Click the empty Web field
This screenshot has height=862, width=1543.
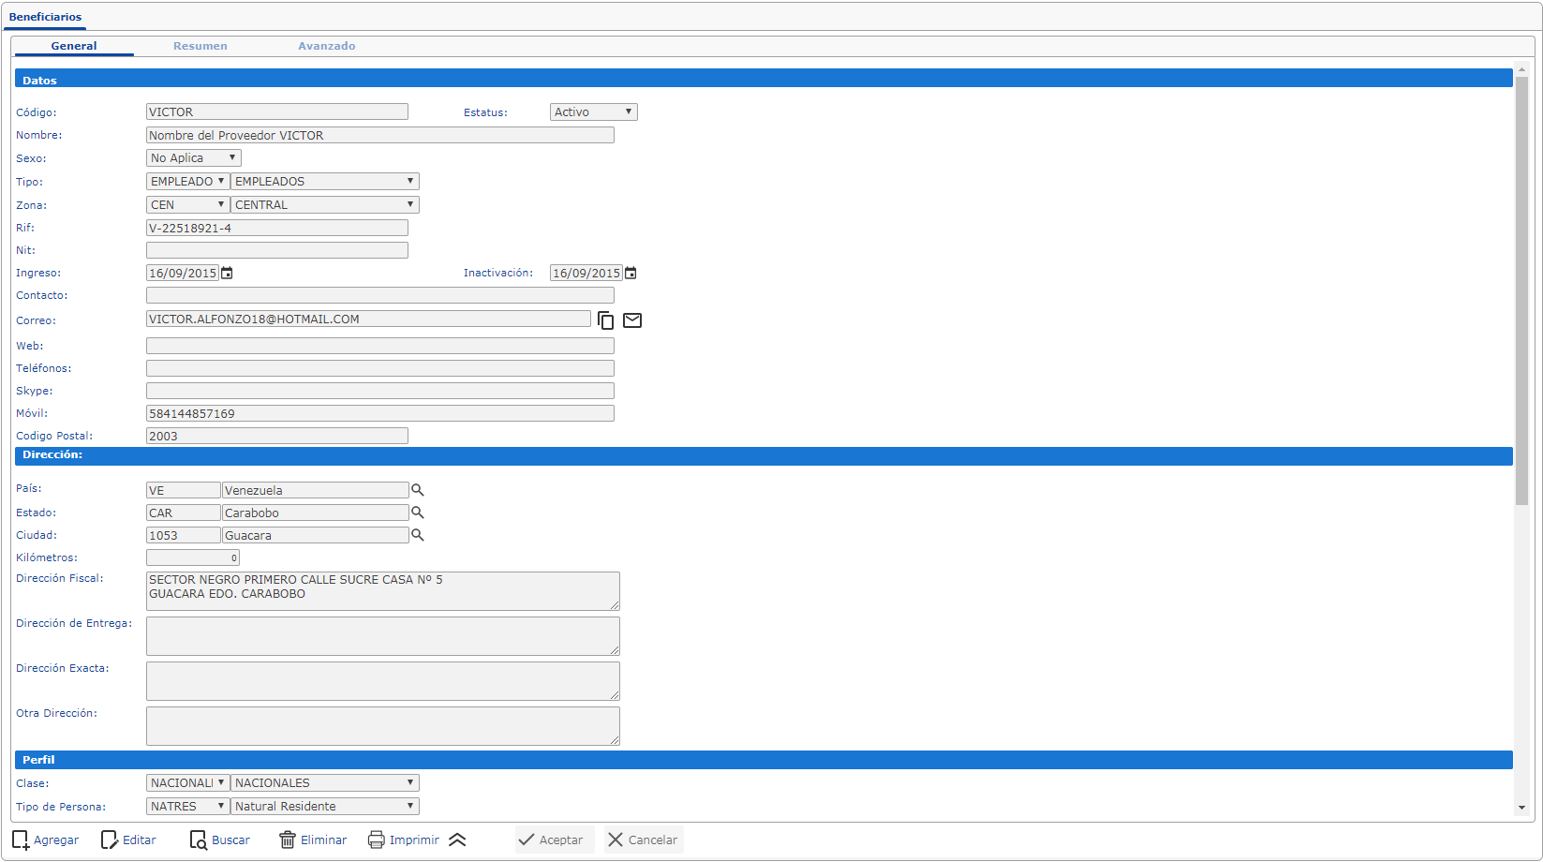pos(380,346)
